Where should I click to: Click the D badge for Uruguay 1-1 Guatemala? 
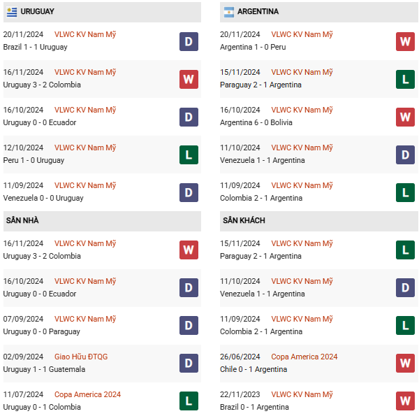click(x=189, y=363)
